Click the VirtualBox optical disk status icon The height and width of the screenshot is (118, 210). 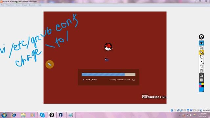[x=175, y=110]
